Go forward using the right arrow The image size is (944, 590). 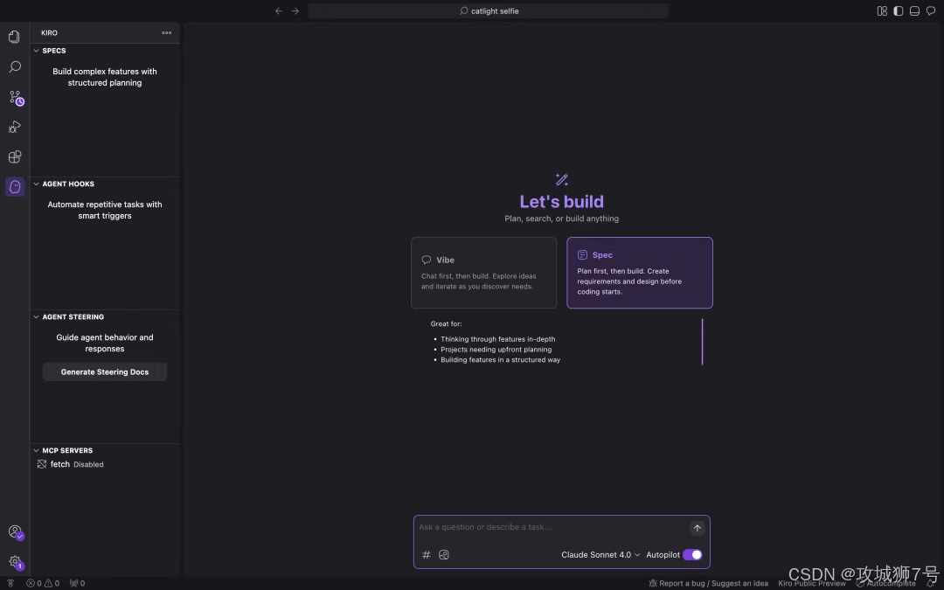pyautogui.click(x=295, y=10)
